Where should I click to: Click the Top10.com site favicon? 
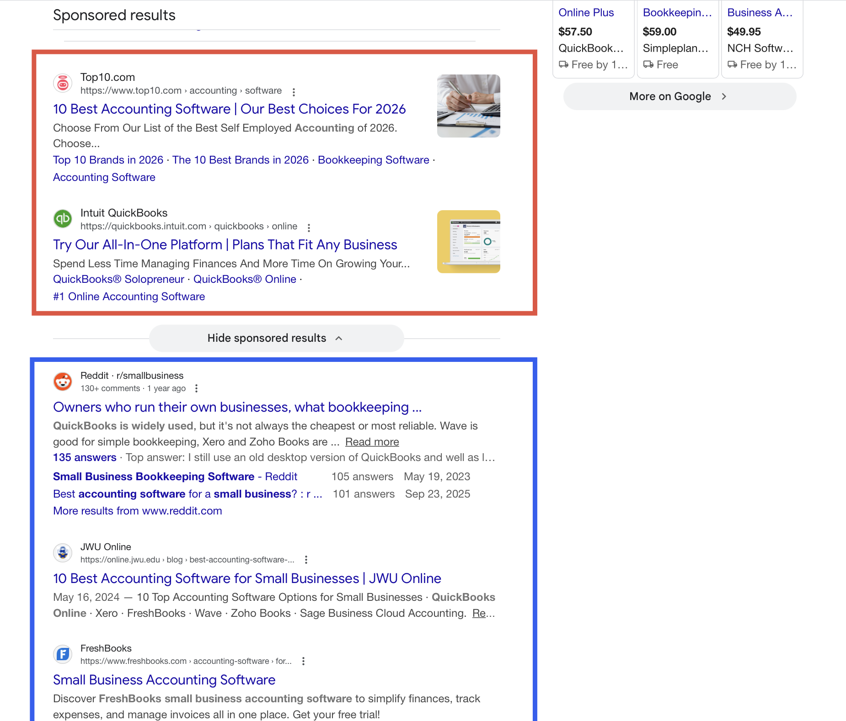click(63, 83)
